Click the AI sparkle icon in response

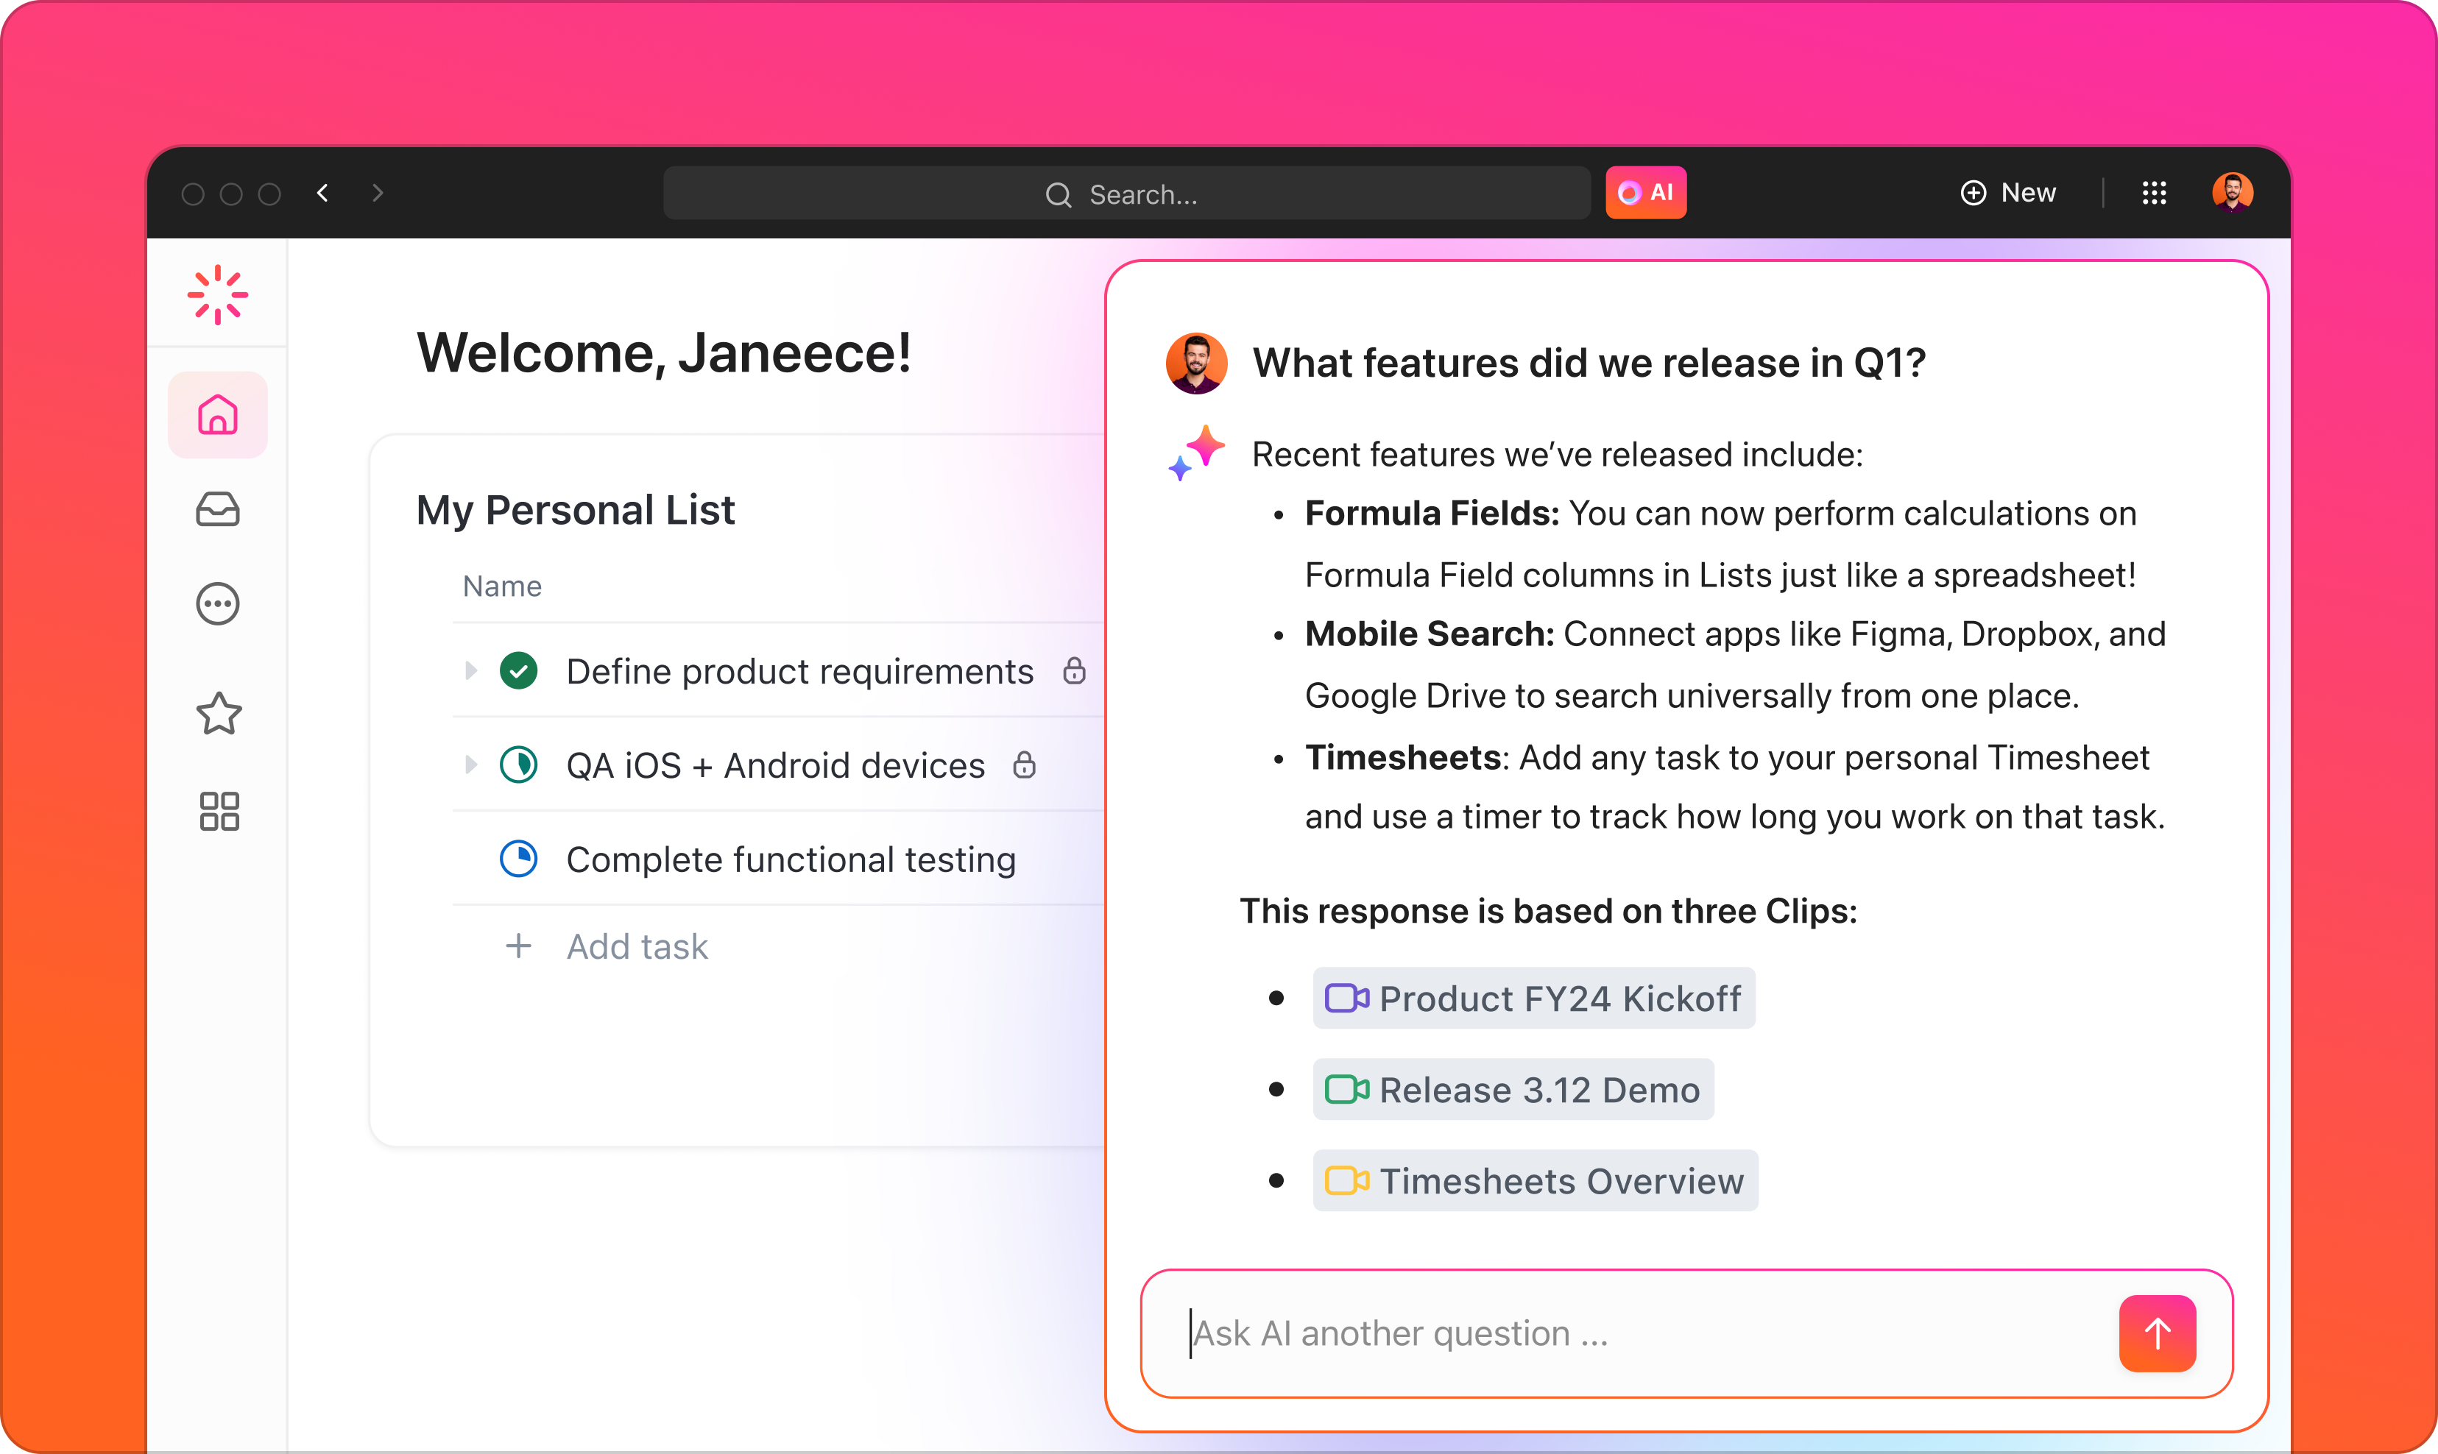pos(1196,453)
